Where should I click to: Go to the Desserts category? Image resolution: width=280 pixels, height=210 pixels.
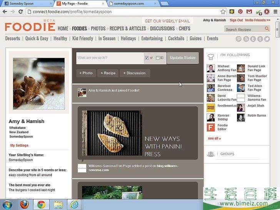[12, 38]
